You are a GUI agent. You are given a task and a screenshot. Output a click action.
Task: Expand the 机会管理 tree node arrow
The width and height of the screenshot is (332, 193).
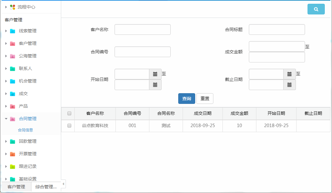point(6,81)
